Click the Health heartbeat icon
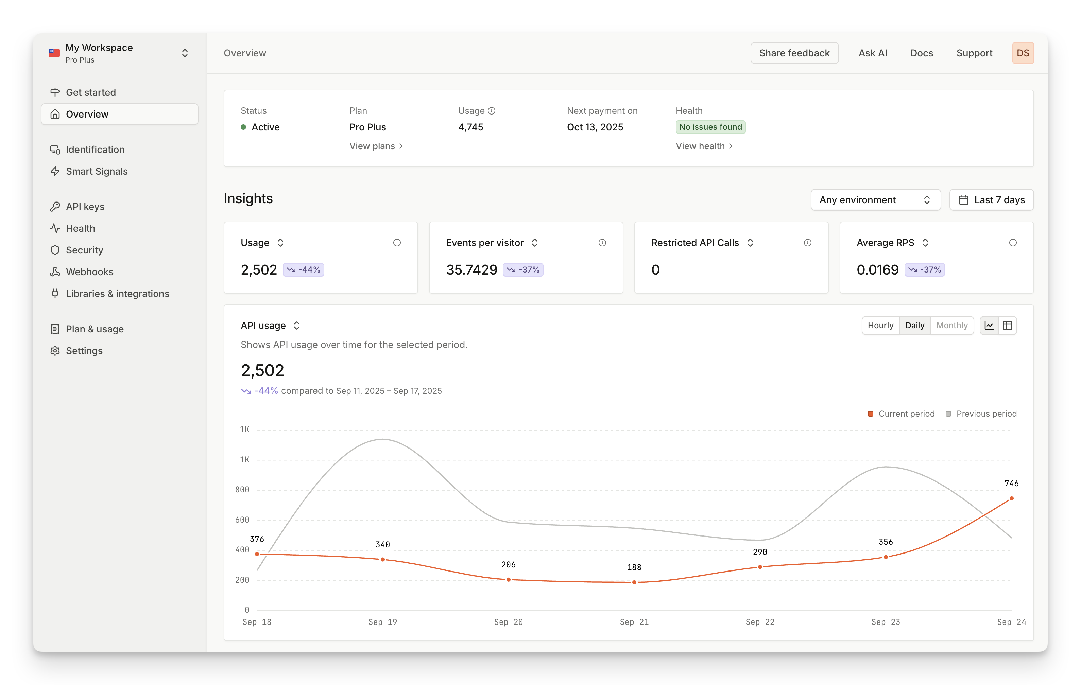The image size is (1081, 685). (55, 228)
